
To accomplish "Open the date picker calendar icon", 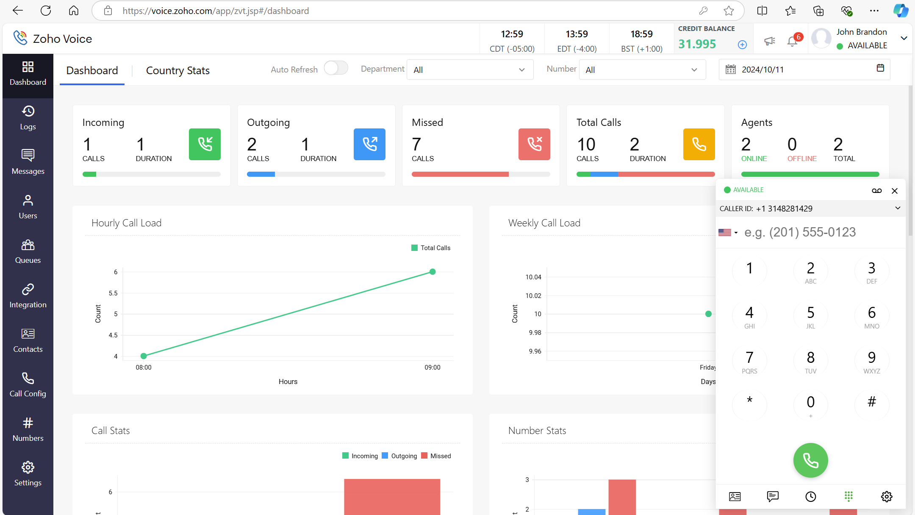I will click(880, 68).
